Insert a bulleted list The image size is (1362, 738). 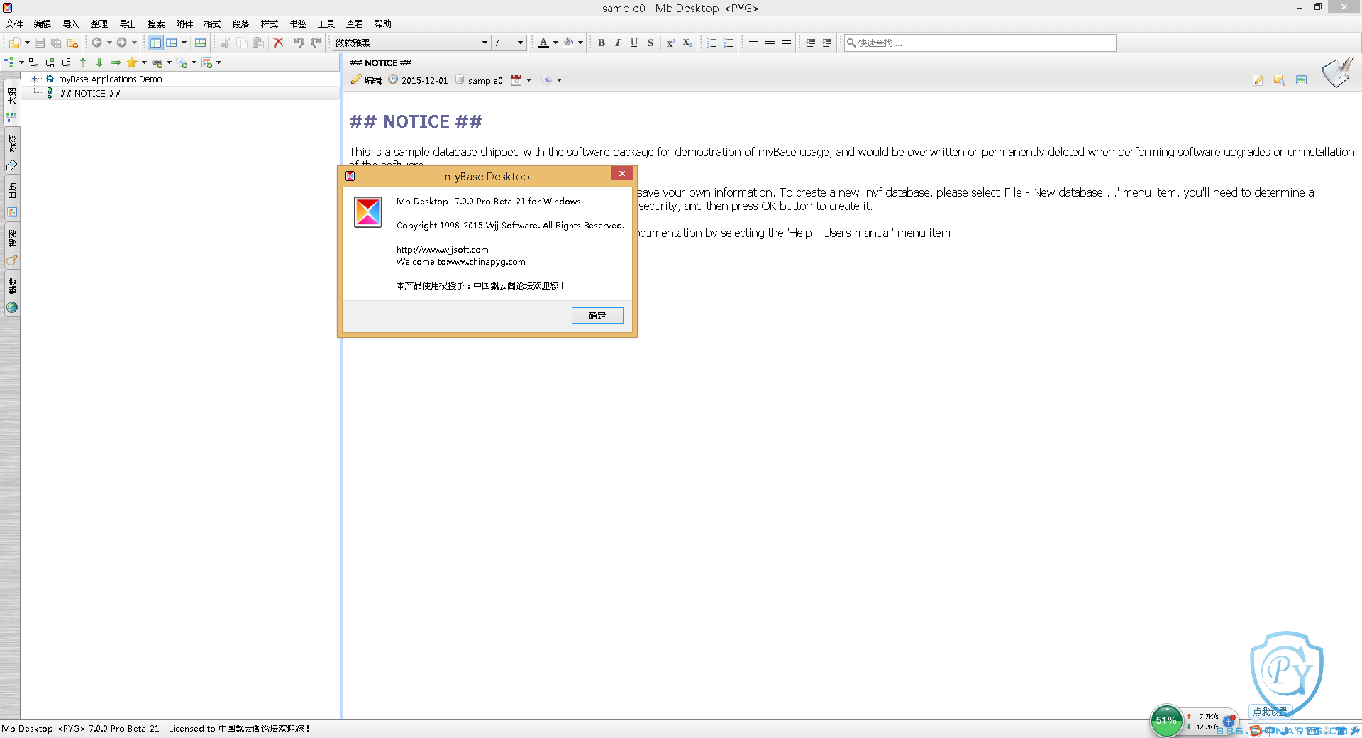[x=728, y=43]
